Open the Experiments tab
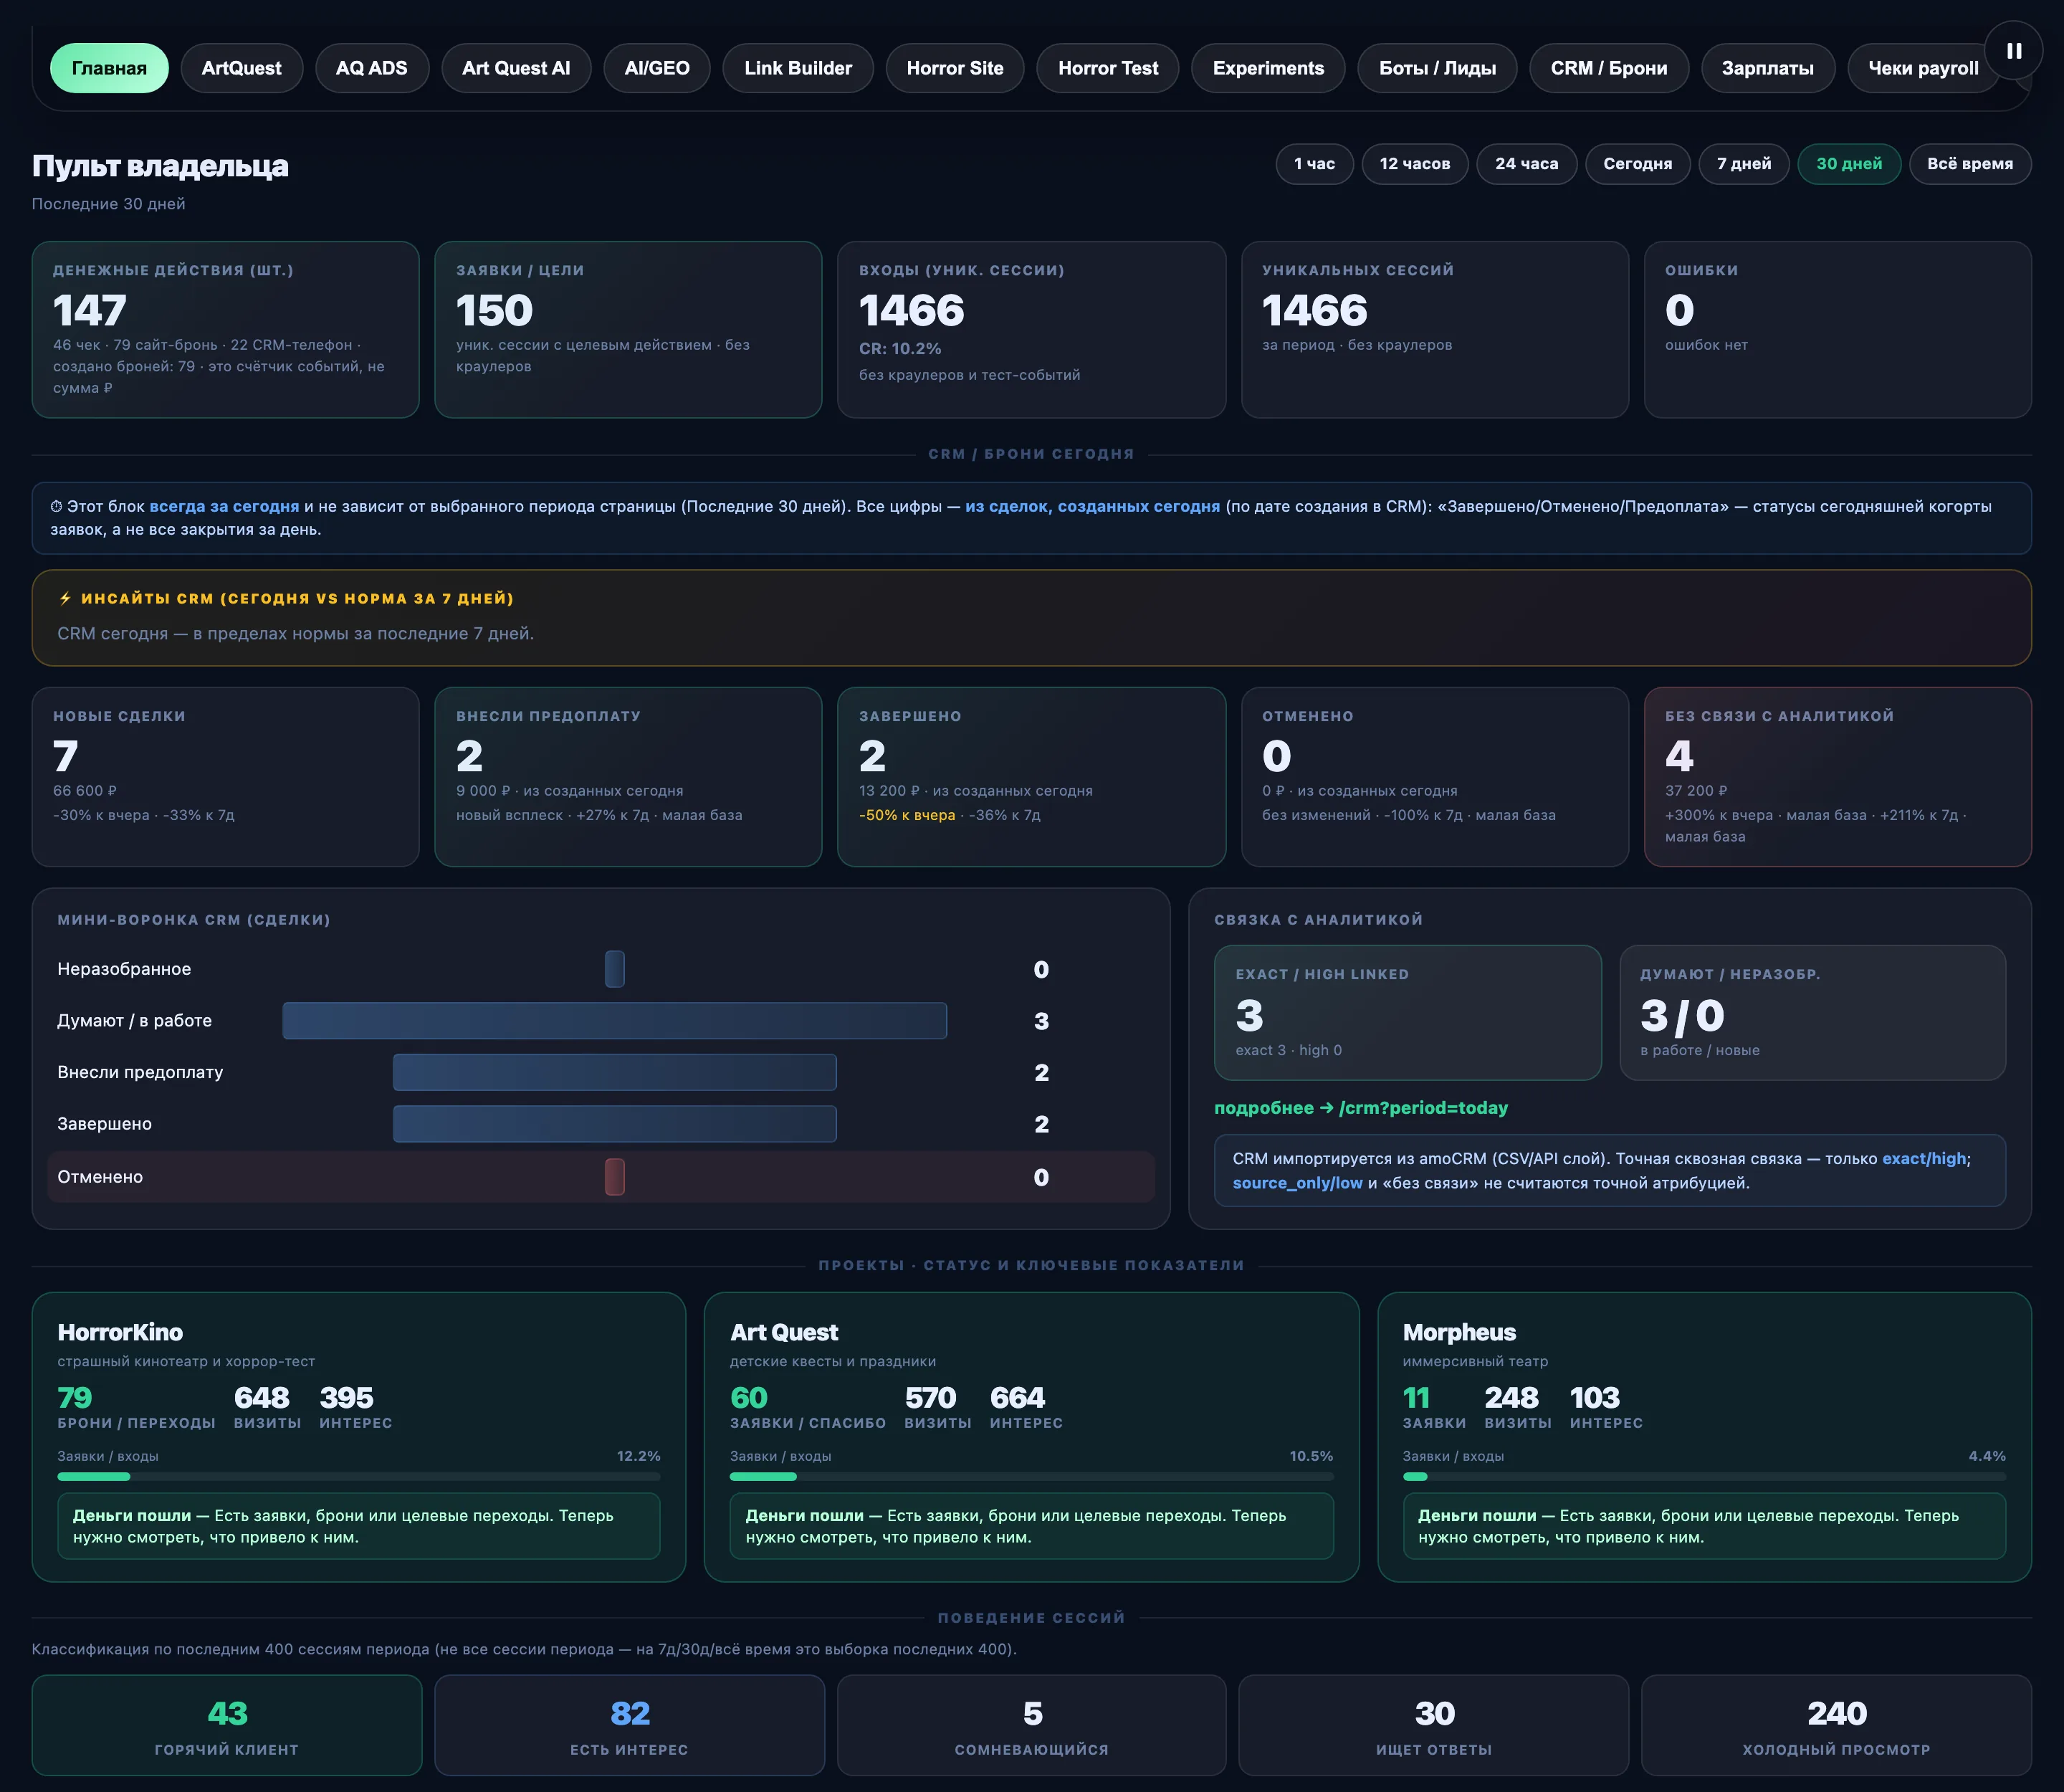2064x1792 pixels. (1268, 68)
